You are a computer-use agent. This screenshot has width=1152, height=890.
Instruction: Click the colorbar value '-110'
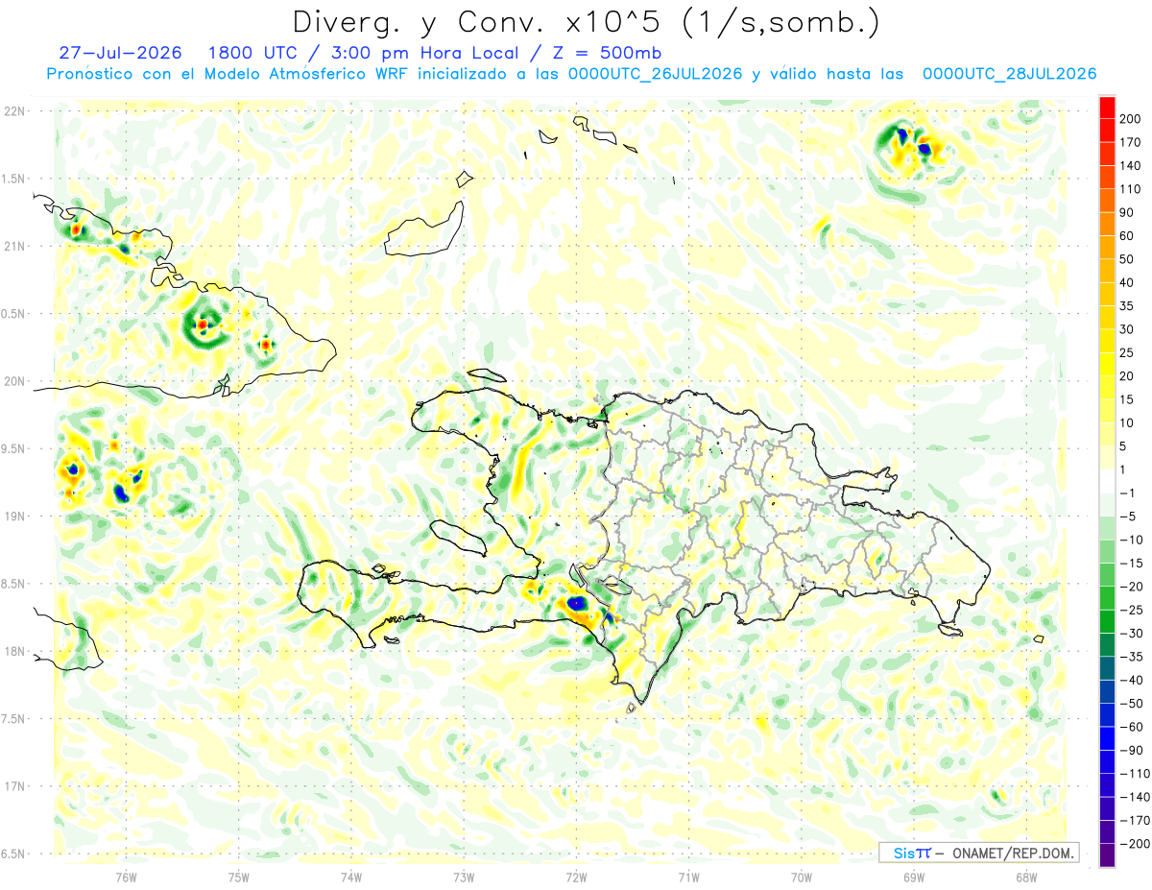tap(1134, 774)
